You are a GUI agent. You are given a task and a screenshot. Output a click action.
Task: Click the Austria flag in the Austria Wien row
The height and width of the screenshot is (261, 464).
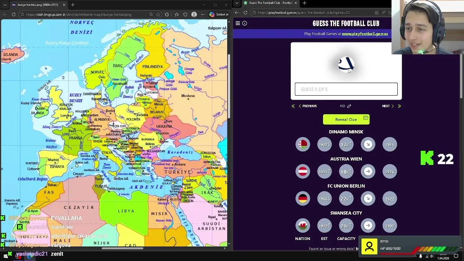tap(303, 171)
